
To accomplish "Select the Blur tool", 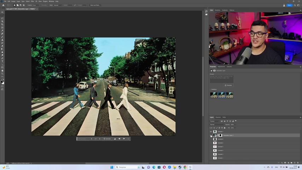I will [x=2, y=52].
